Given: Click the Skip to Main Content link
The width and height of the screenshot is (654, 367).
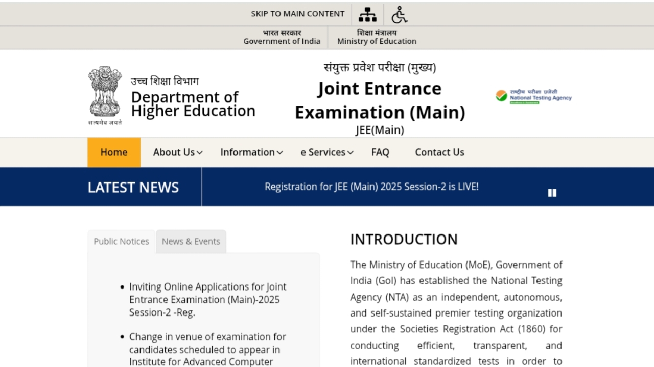Looking at the screenshot, I should pos(298,14).
